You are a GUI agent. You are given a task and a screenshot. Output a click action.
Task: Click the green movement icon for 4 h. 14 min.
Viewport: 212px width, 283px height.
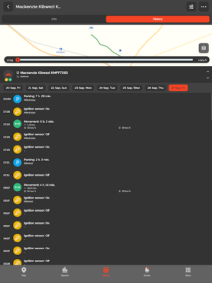tap(17, 187)
